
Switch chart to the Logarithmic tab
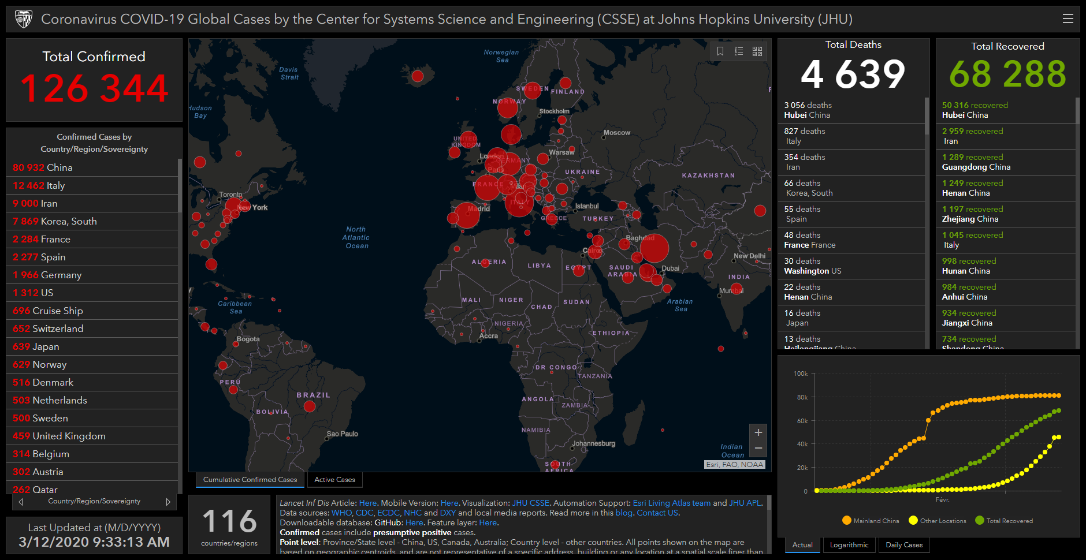click(x=849, y=545)
